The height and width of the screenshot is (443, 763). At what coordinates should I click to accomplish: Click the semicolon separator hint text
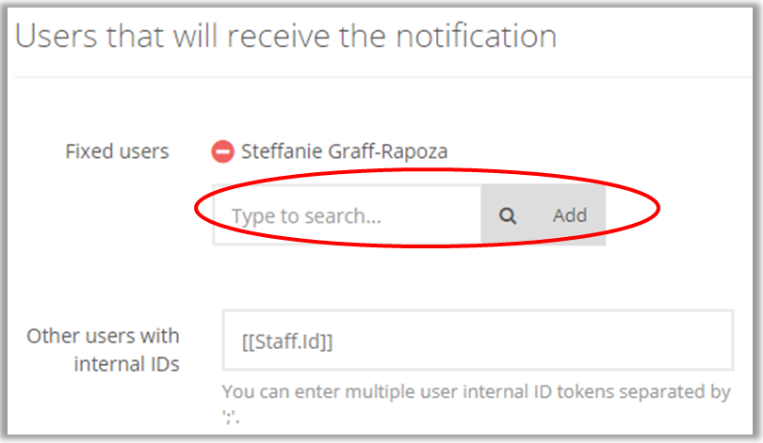pyautogui.click(x=229, y=414)
